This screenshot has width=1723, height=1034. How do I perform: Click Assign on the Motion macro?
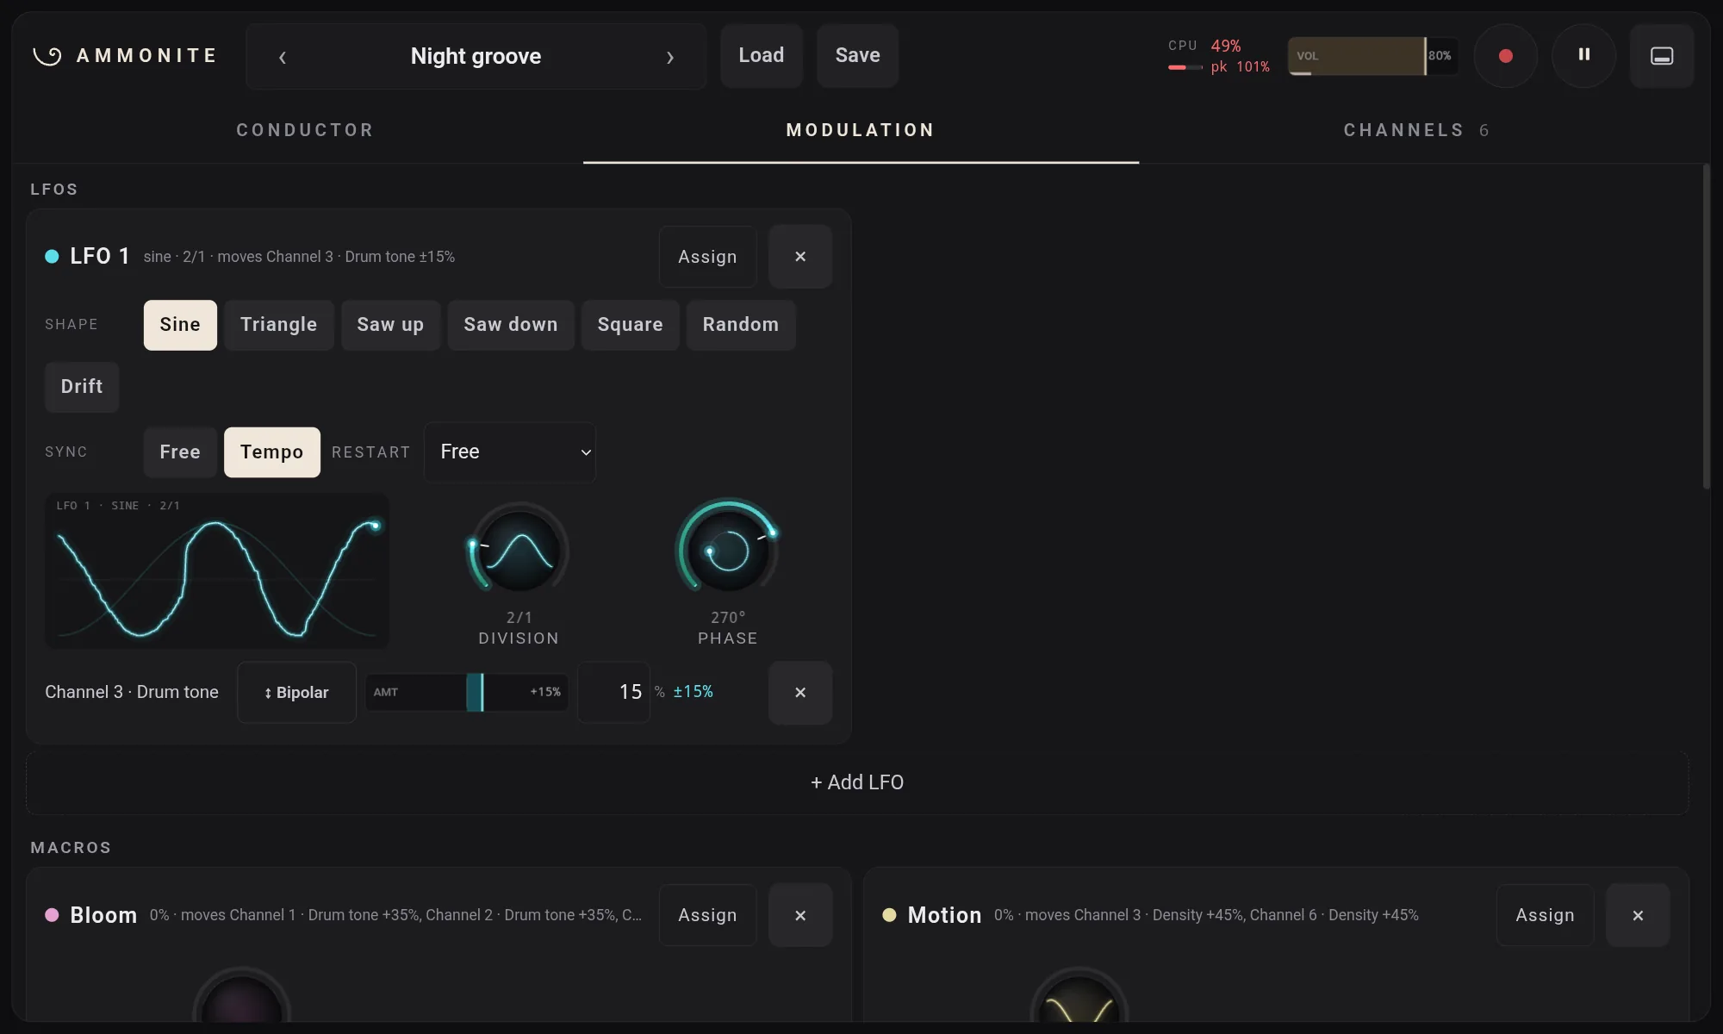pyautogui.click(x=1545, y=915)
